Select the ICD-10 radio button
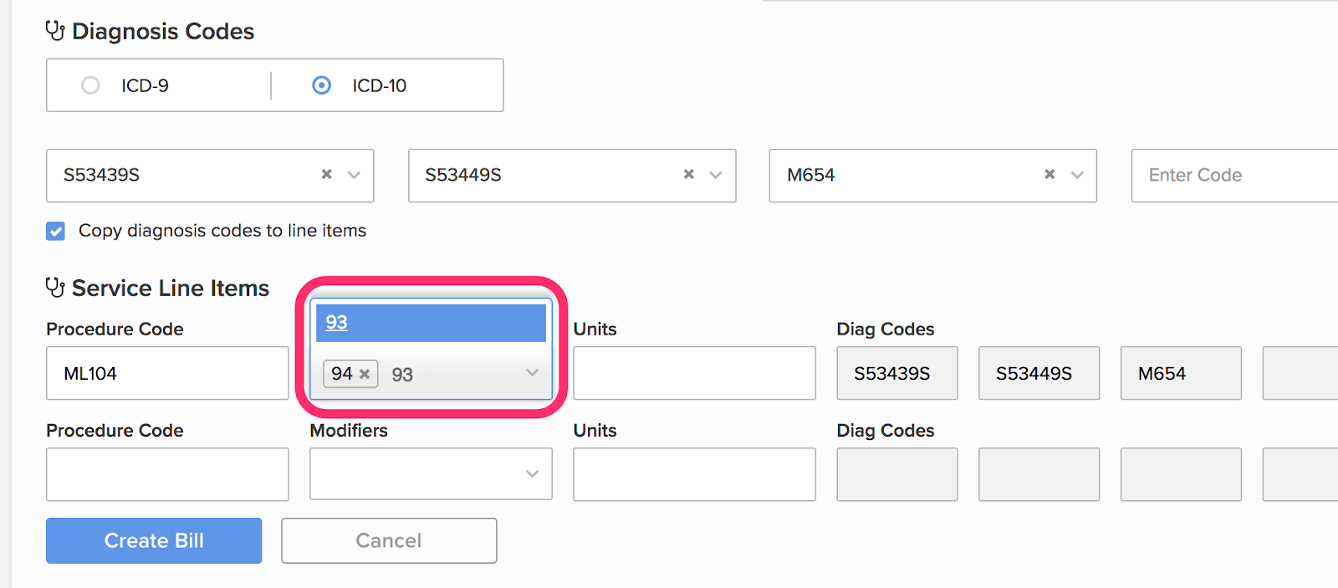Screen dimensions: 1338x588 [x=321, y=85]
